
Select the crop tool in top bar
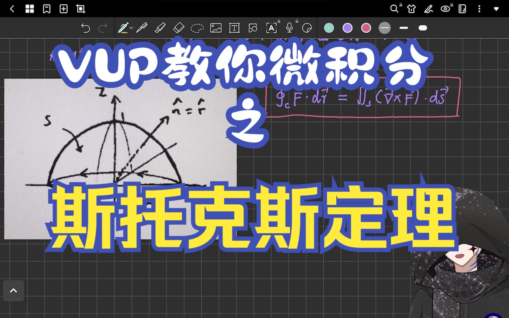pyautogui.click(x=80, y=9)
